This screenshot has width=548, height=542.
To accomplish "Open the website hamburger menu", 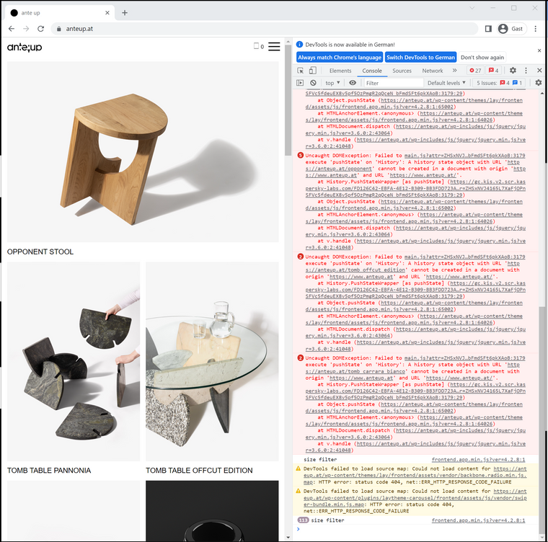I will click(274, 47).
